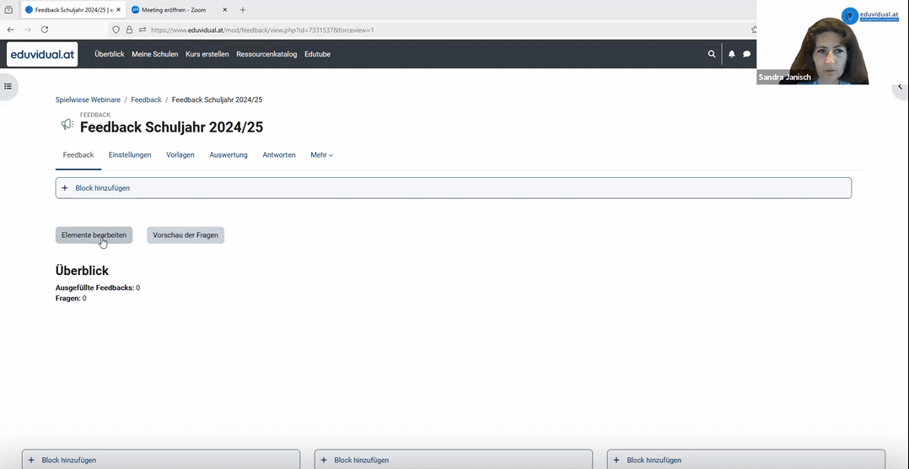Click the megaphone feedback activity icon
The image size is (909, 469).
pos(67,125)
